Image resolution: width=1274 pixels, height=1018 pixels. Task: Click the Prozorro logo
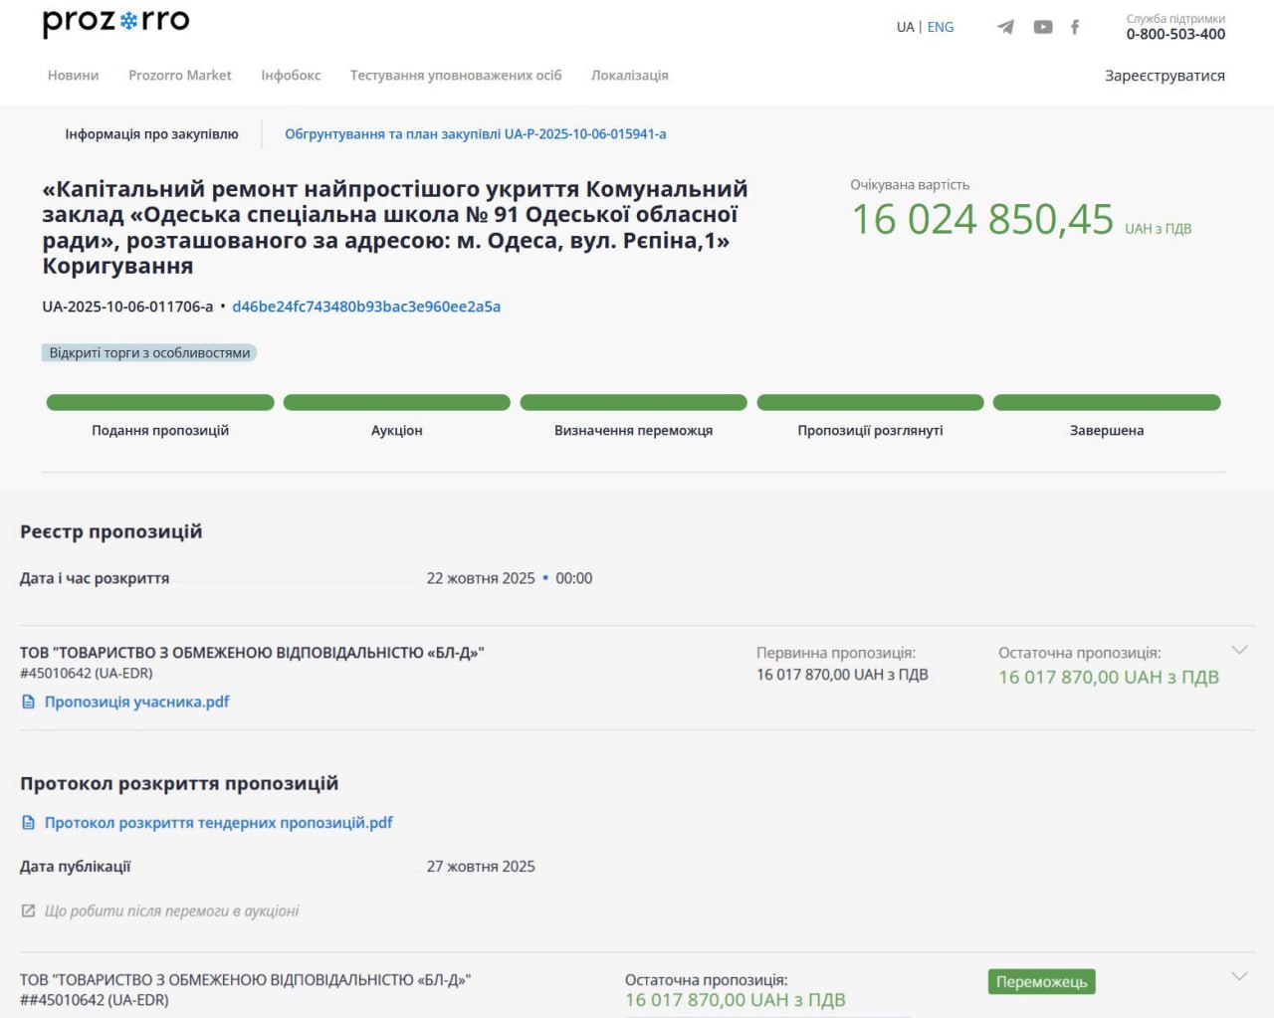click(x=115, y=22)
